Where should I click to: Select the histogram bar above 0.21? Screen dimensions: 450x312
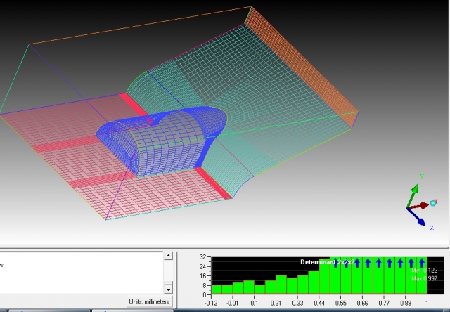pos(281,284)
